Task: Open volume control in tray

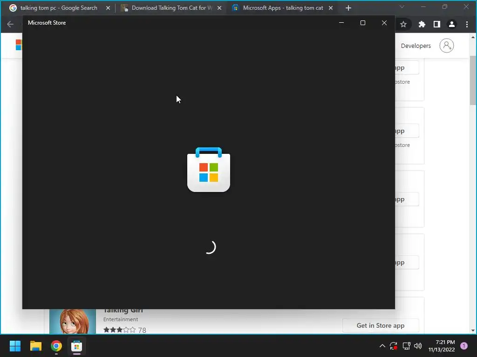Action: (x=418, y=346)
